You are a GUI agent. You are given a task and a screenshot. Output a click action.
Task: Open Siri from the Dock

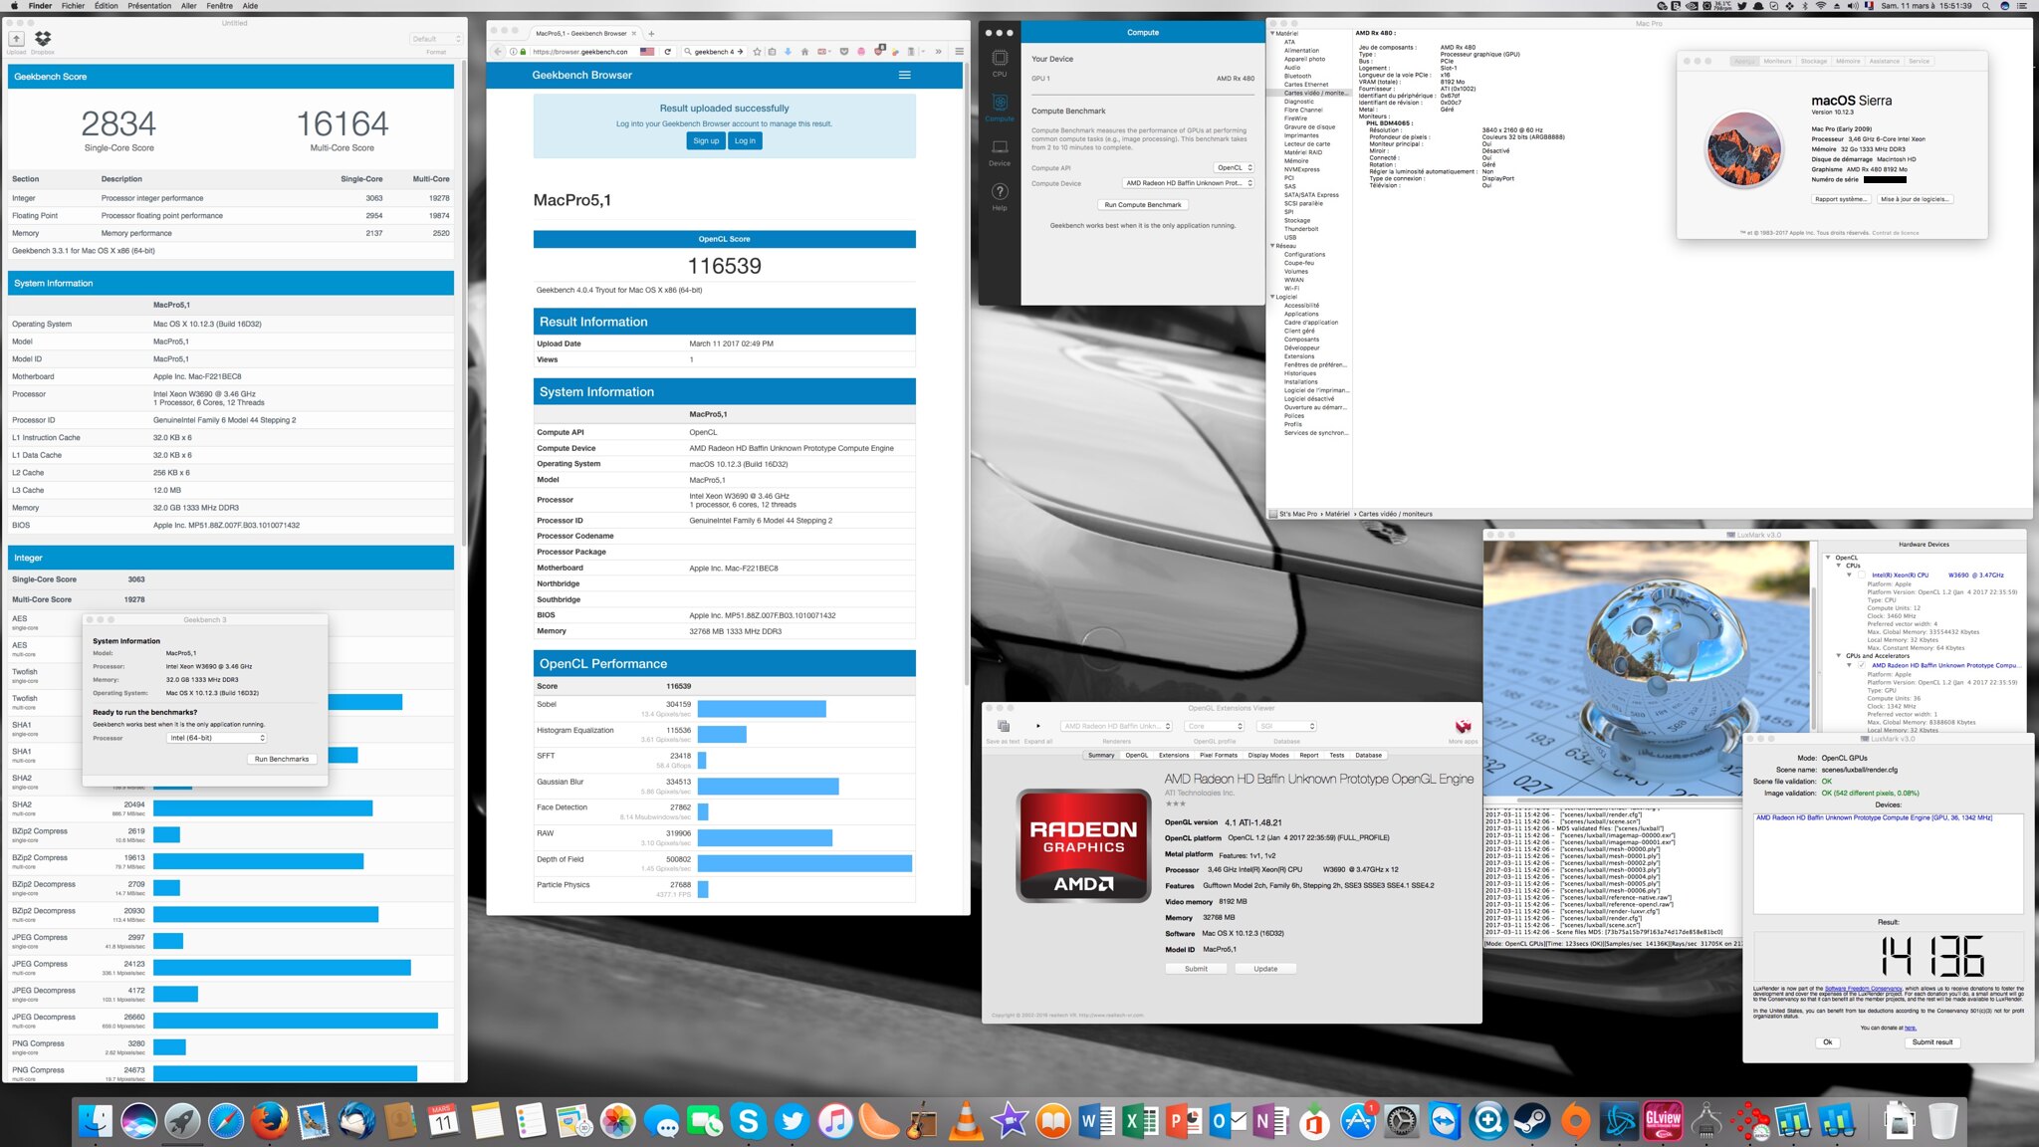[x=138, y=1122]
